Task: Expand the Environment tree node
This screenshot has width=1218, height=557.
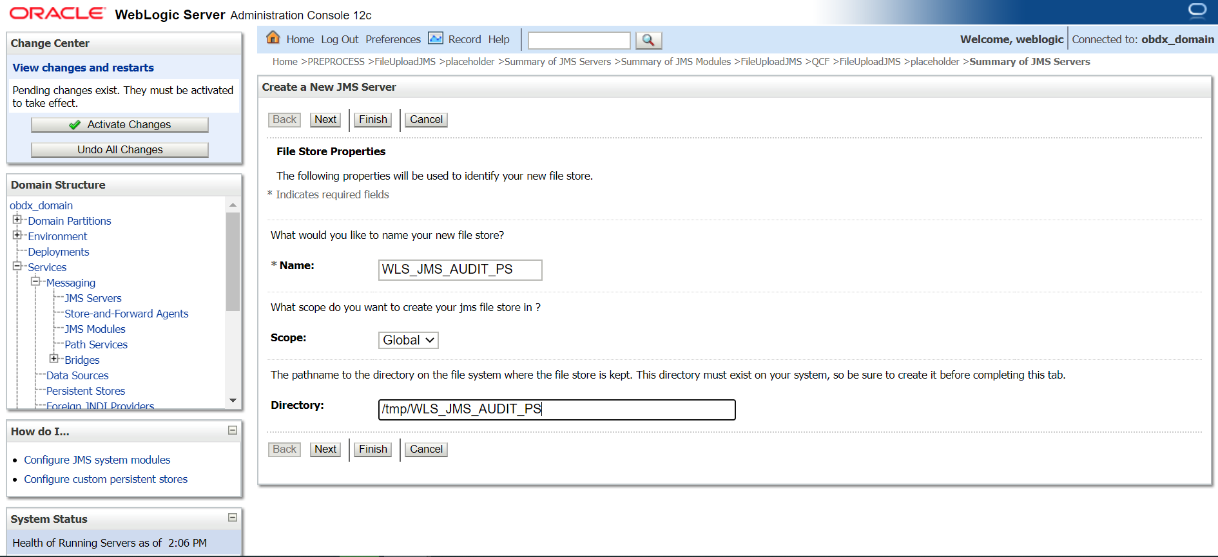Action: (x=17, y=235)
